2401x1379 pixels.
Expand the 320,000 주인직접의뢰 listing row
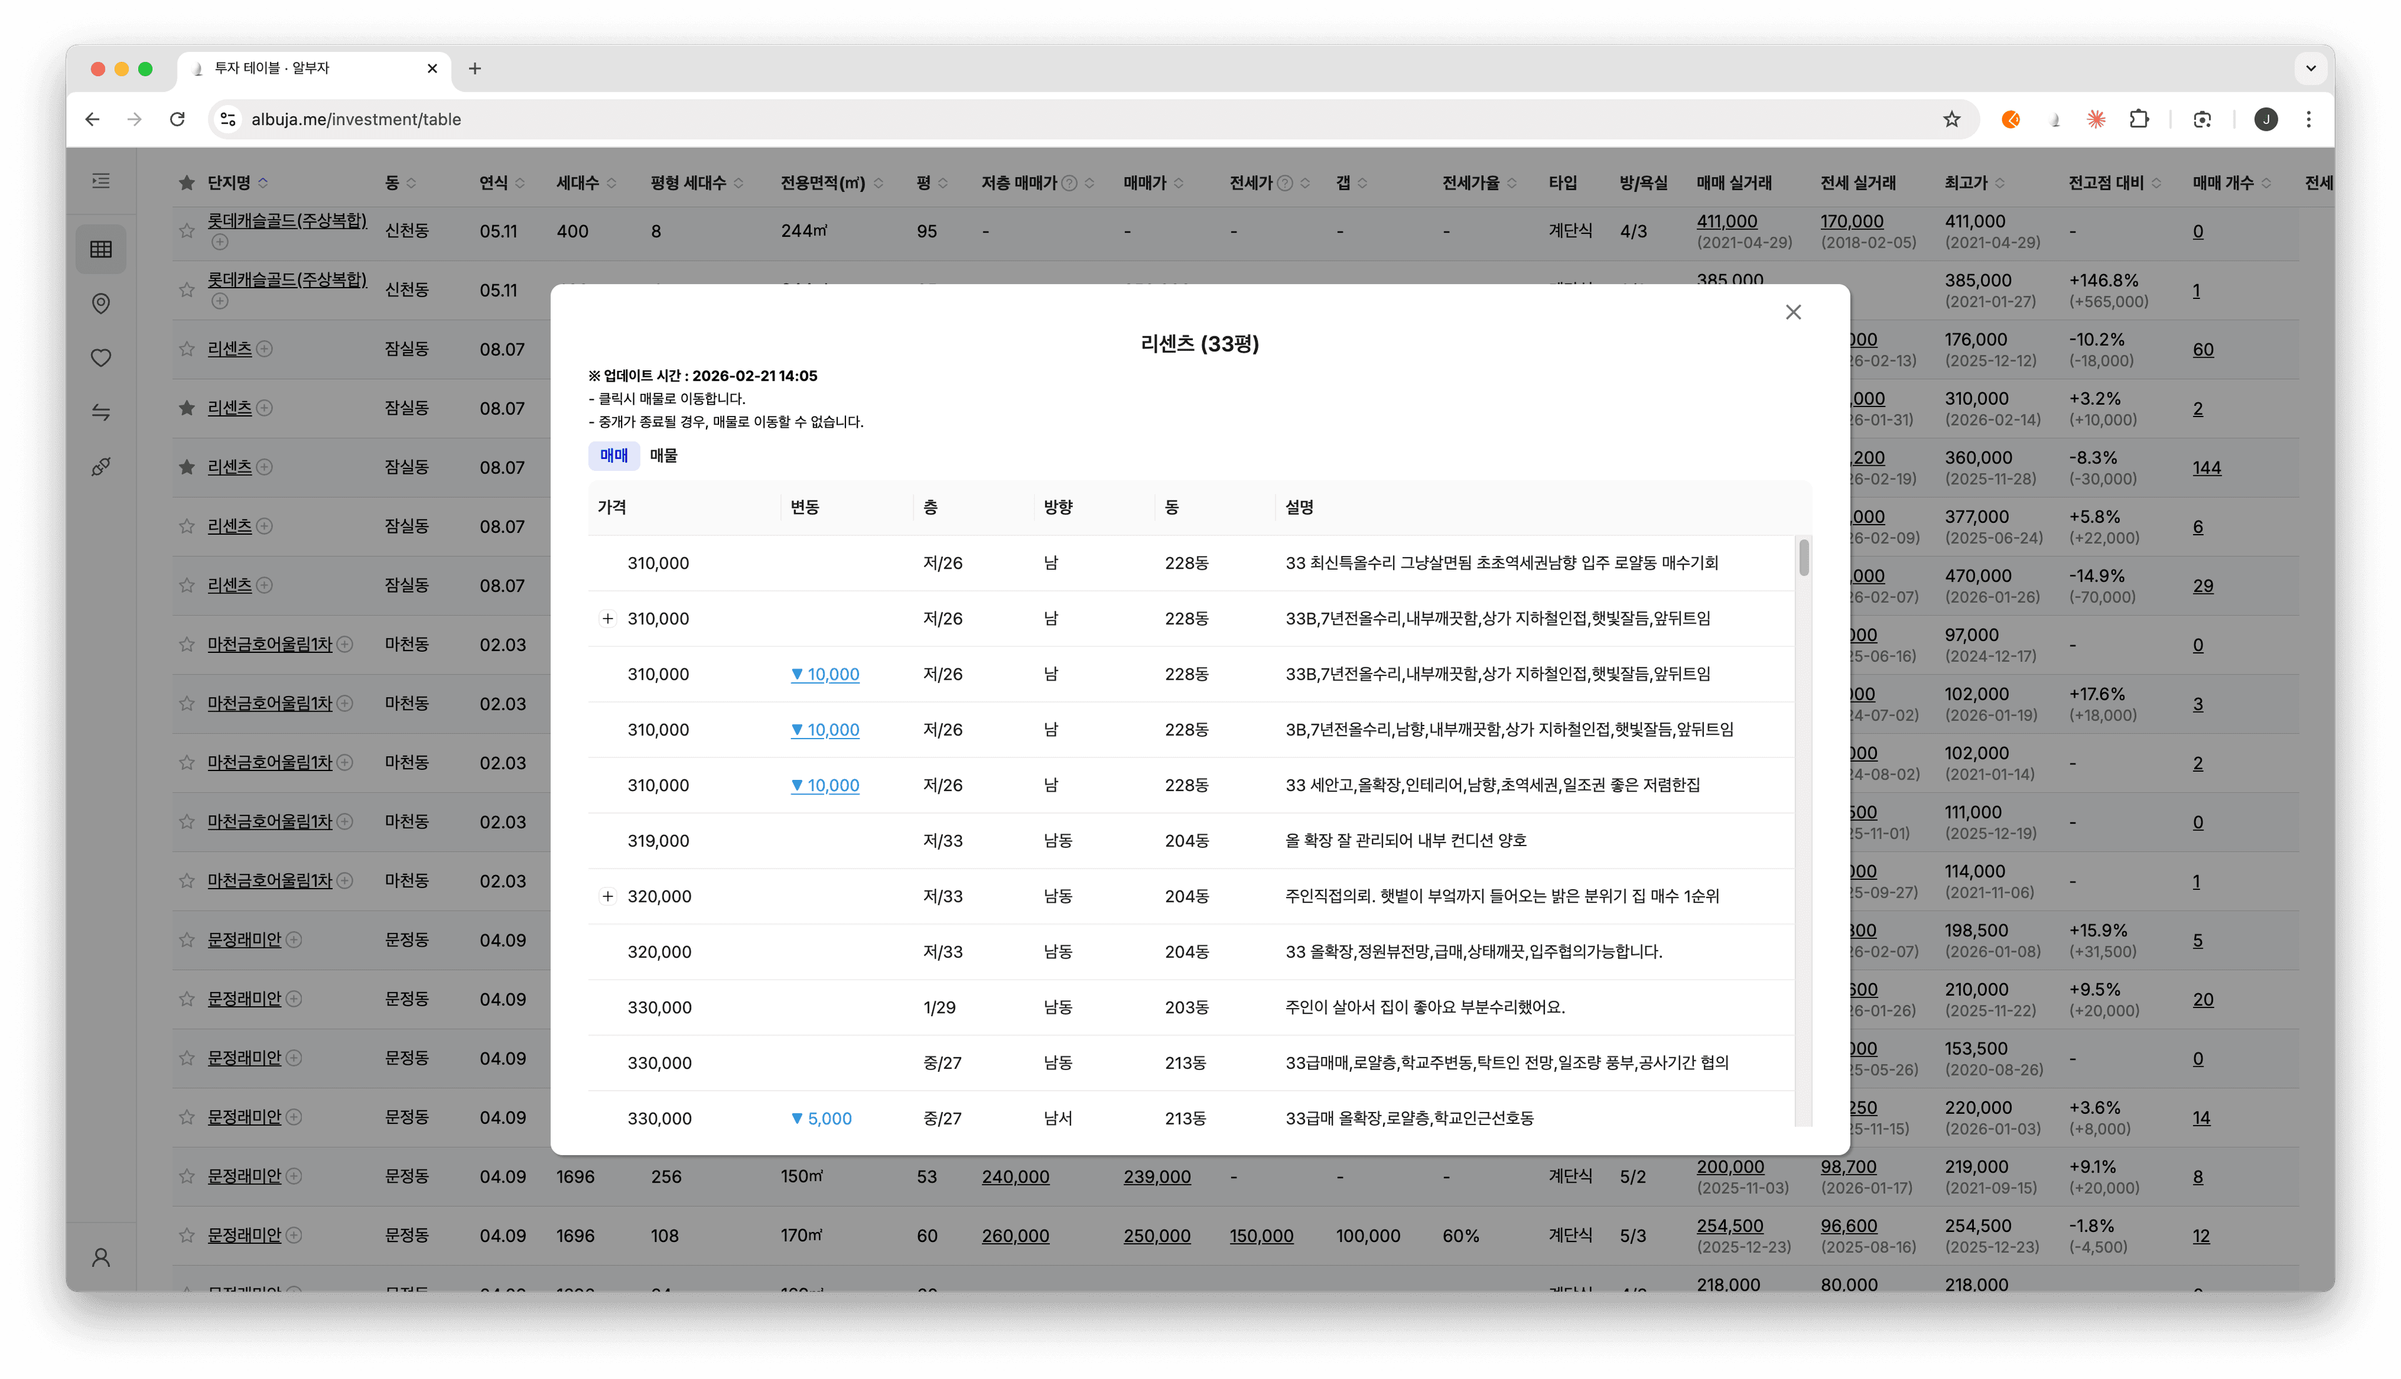pyautogui.click(x=608, y=896)
